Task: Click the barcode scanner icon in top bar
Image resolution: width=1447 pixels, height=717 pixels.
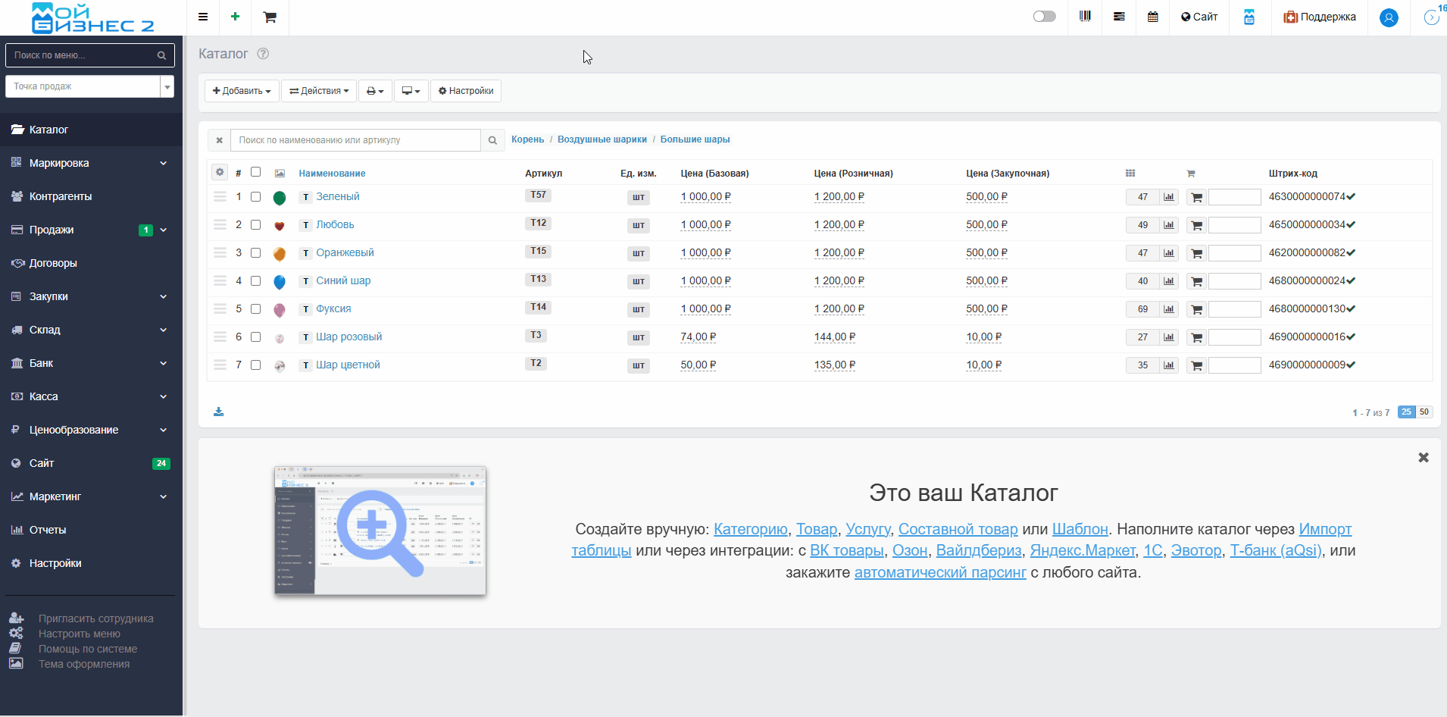Action: pyautogui.click(x=1085, y=17)
